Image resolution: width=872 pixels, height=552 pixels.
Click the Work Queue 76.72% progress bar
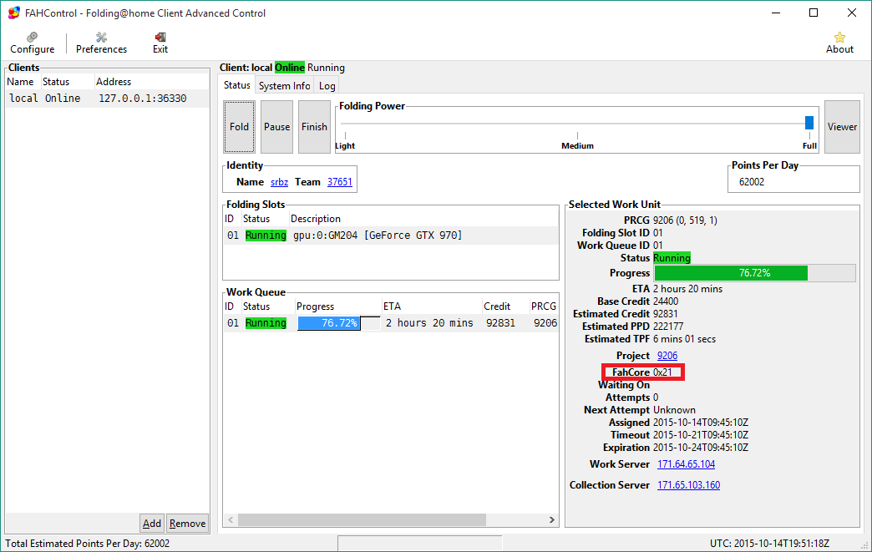[x=338, y=323]
